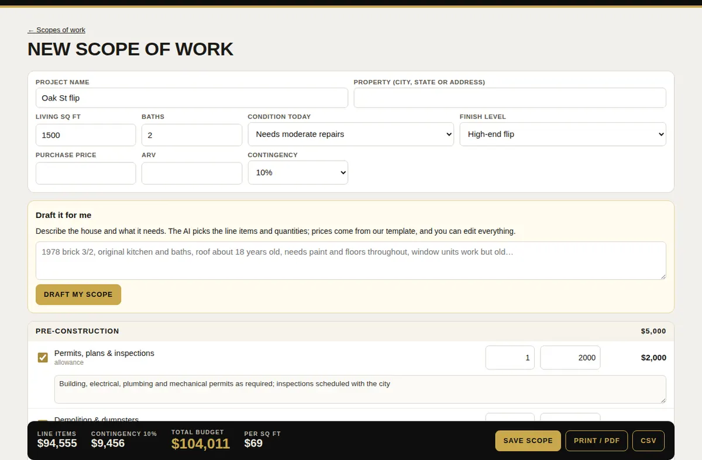Edit Permits quantity field showing 1
Viewport: 702px width, 460px height.
click(510, 358)
